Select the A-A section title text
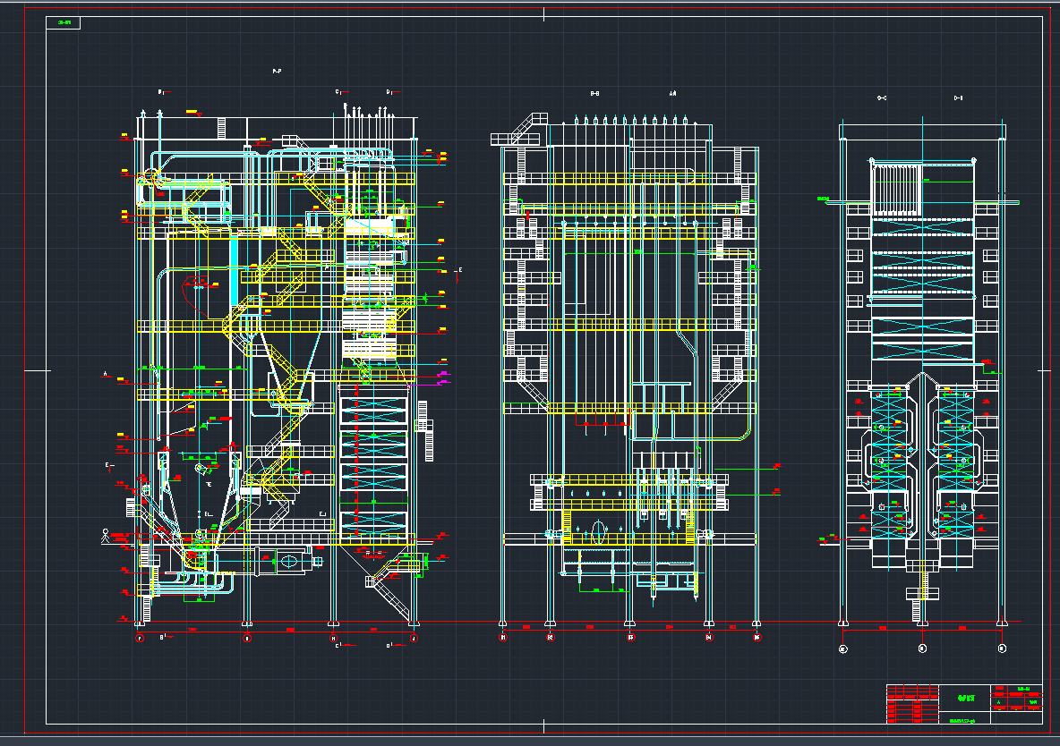The width and height of the screenshot is (1060, 746). pos(672,93)
